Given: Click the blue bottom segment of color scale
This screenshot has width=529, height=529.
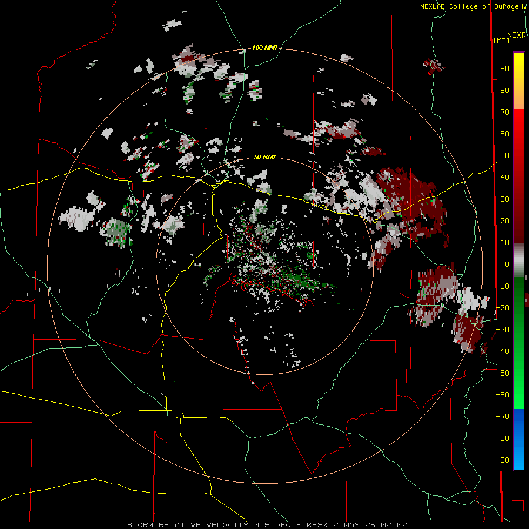Looking at the screenshot, I should (x=519, y=440).
